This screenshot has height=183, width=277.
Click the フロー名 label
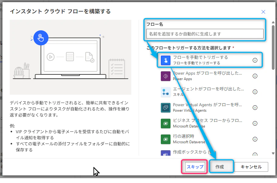point(155,24)
